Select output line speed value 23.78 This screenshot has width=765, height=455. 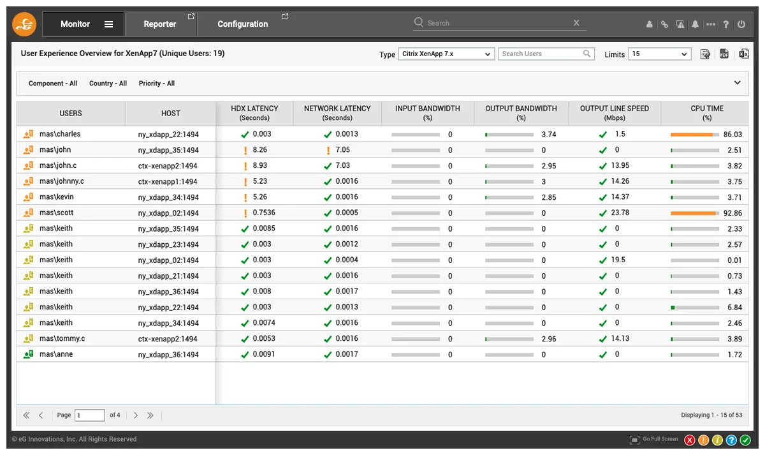tap(620, 213)
